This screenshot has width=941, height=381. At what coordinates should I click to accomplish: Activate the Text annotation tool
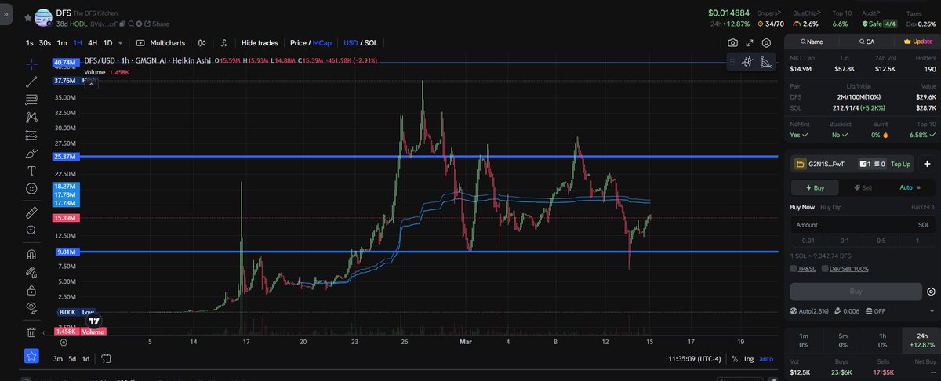(x=31, y=171)
